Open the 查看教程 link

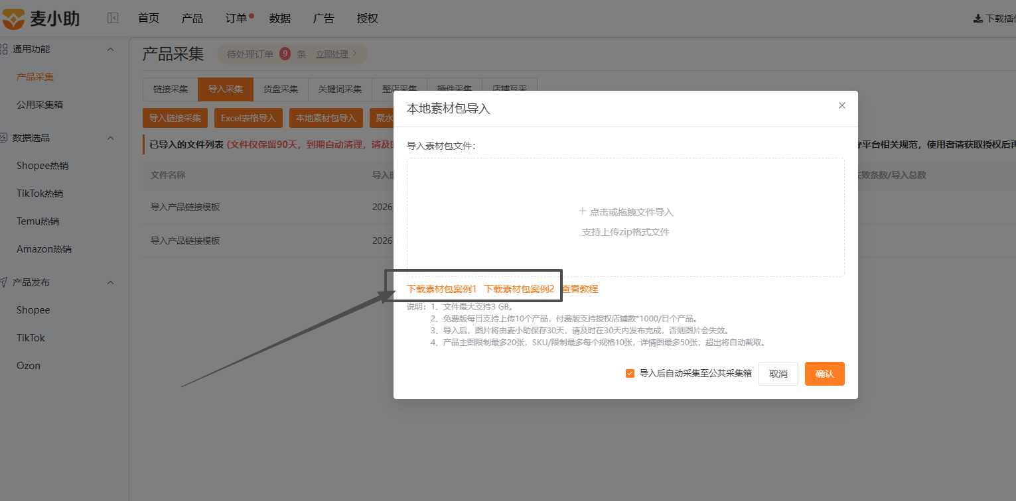(x=580, y=289)
